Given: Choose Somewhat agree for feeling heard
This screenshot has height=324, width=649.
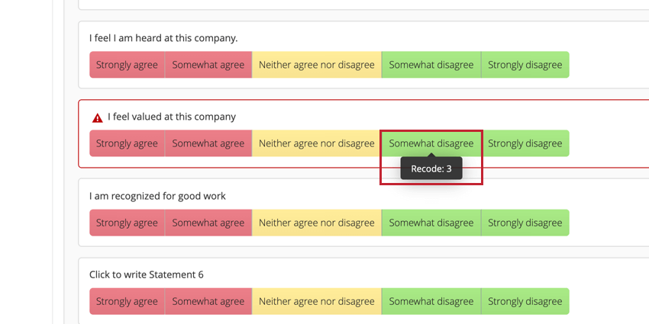Looking at the screenshot, I should (x=208, y=65).
